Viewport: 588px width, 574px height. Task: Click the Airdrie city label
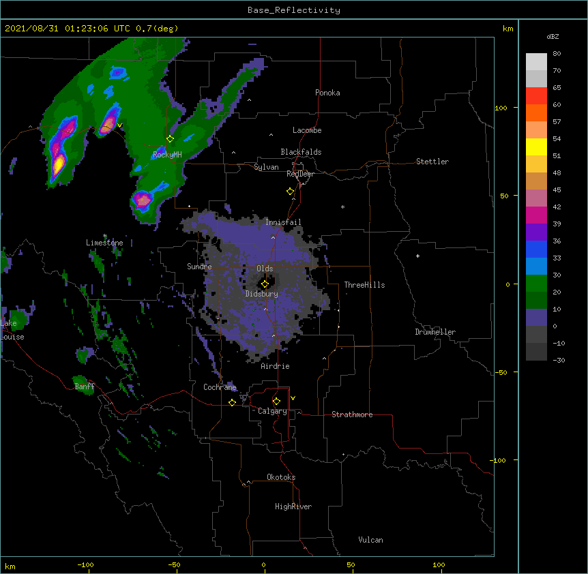pos(275,366)
